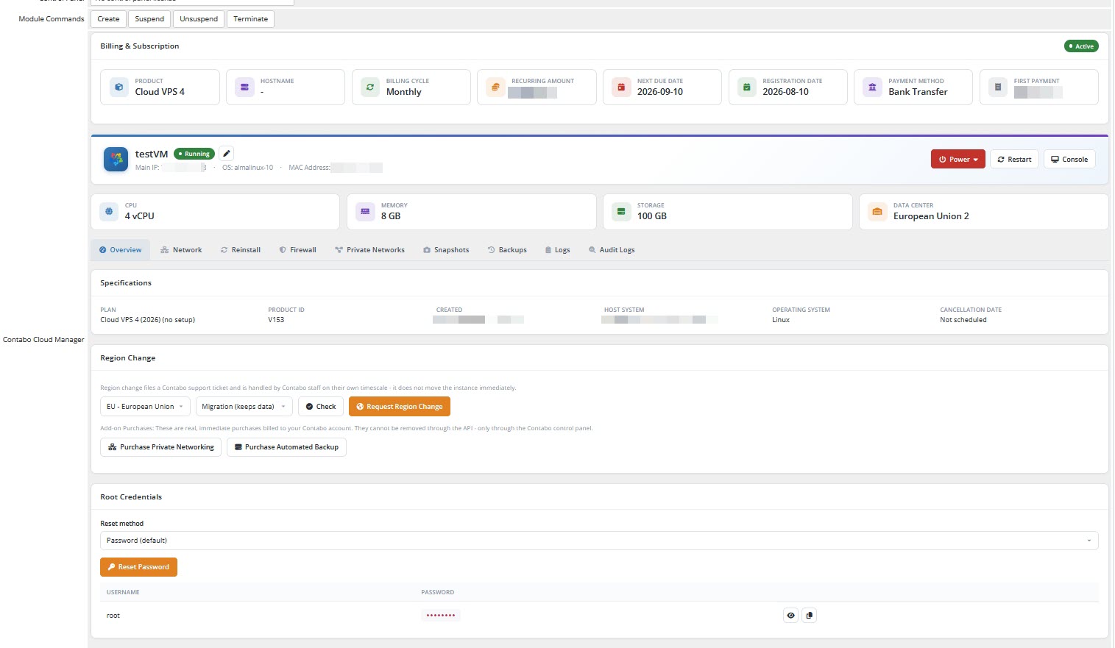Click the CPU chip icon
Image resolution: width=1115 pixels, height=648 pixels.
(x=109, y=211)
